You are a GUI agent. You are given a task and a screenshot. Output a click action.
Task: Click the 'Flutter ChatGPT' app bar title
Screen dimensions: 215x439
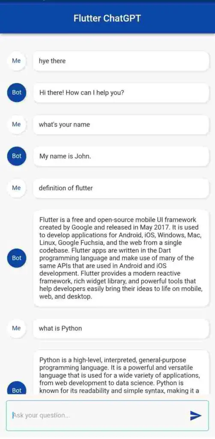click(x=107, y=18)
